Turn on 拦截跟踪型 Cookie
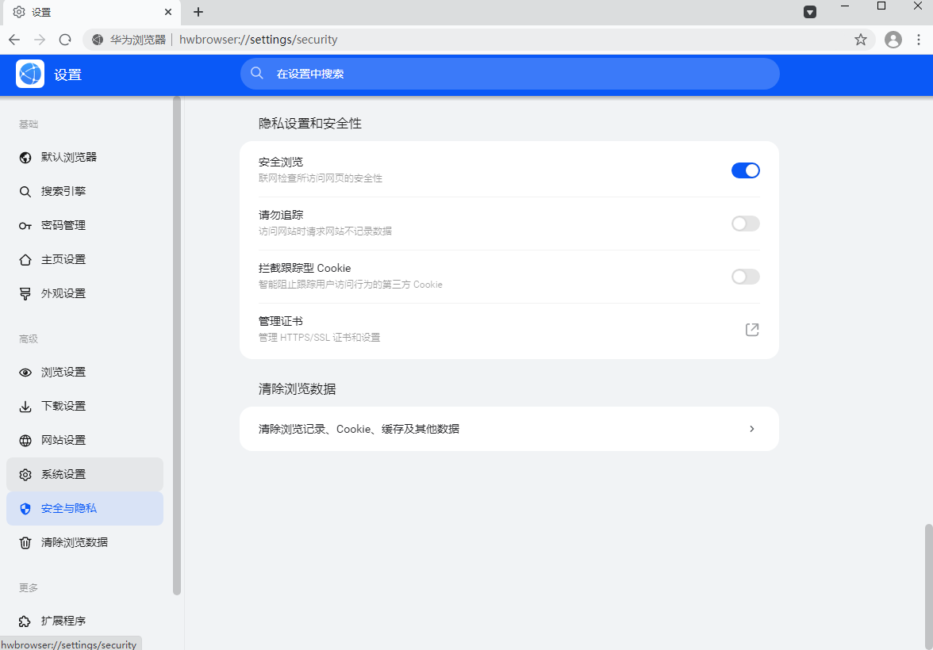Screen dimensions: 933x650 [x=745, y=277]
